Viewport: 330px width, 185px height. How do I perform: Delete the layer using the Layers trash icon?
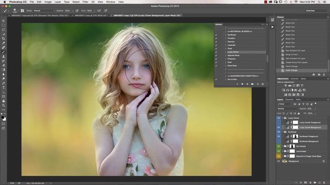[x=324, y=183]
